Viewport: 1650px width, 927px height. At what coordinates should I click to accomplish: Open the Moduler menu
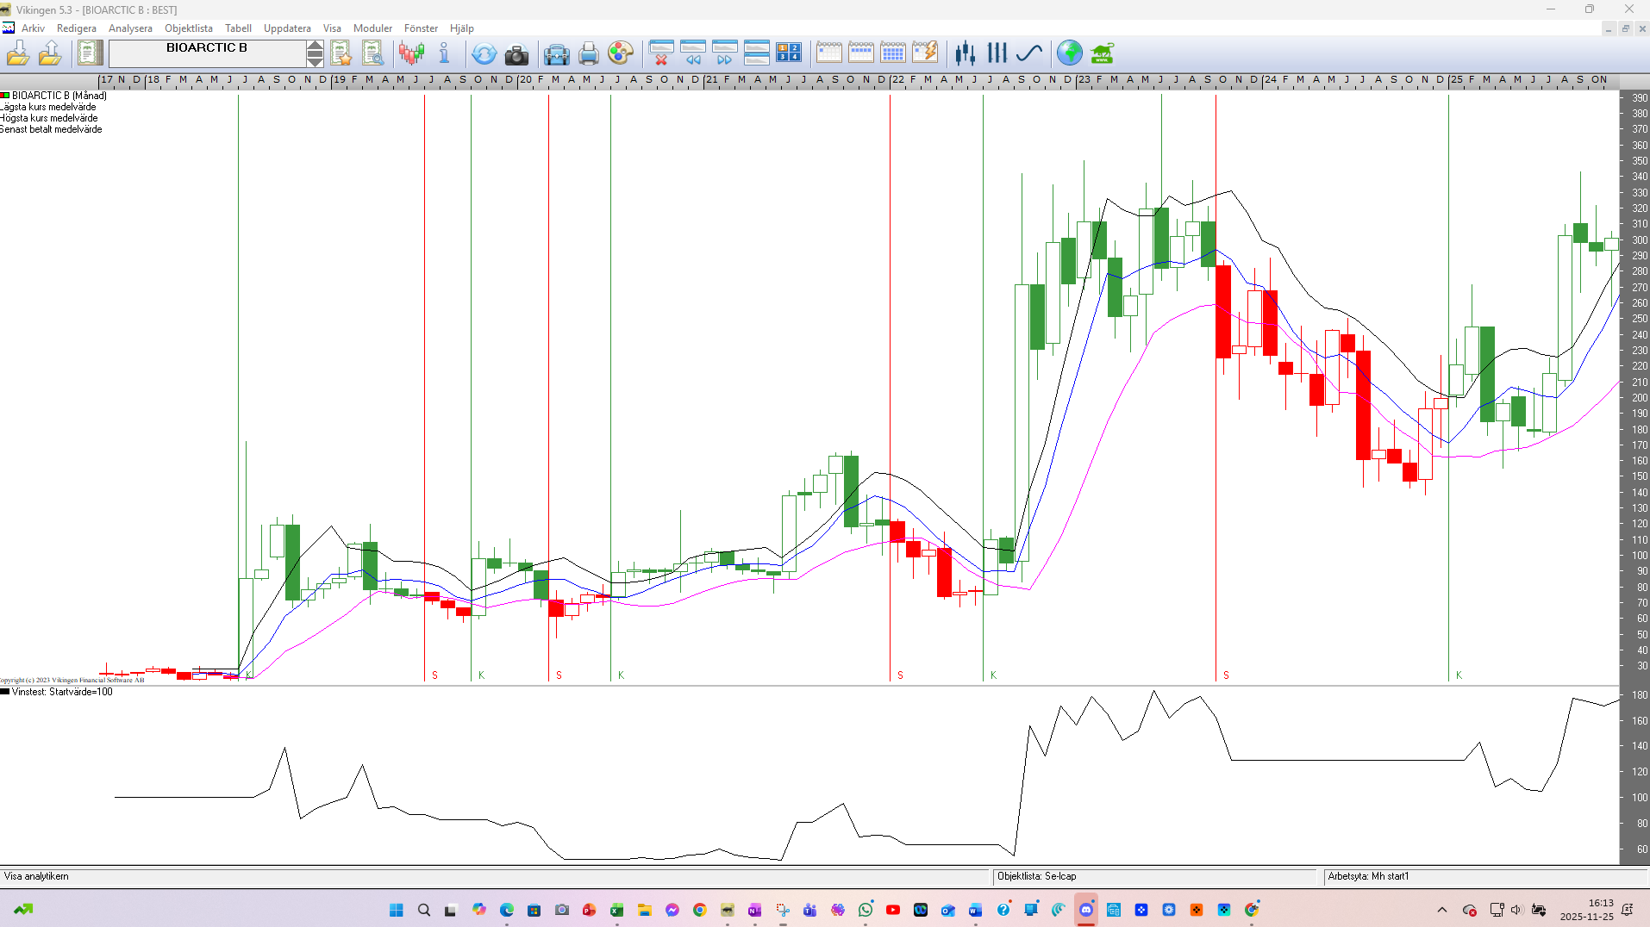click(372, 28)
